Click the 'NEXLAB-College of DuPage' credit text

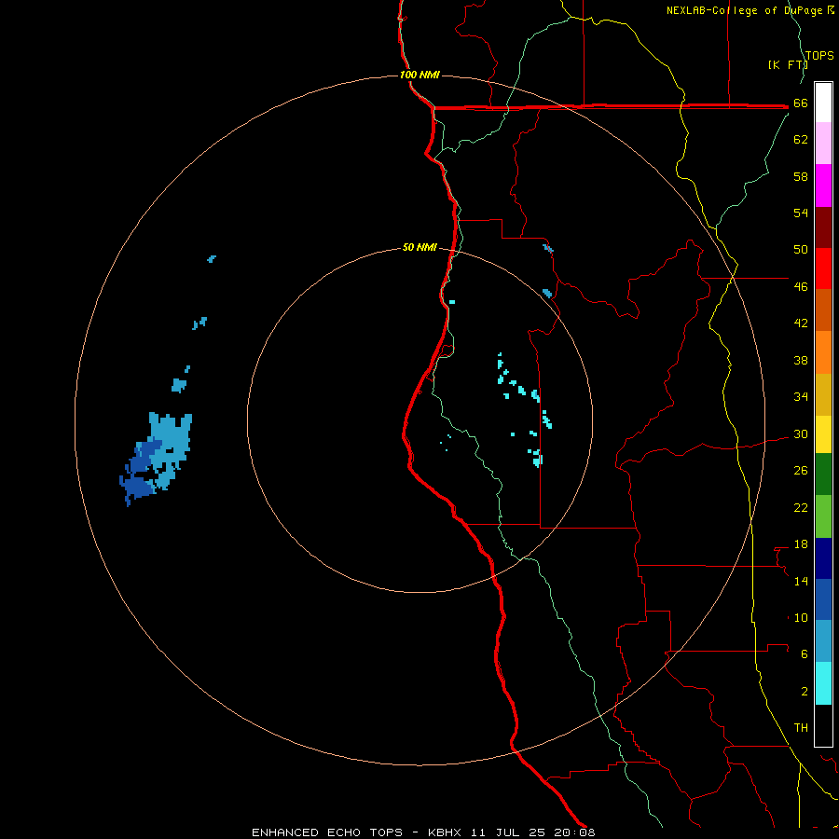click(744, 10)
